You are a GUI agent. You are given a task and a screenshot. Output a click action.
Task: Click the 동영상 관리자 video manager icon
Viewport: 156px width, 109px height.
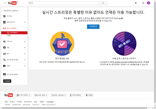coord(4,22)
